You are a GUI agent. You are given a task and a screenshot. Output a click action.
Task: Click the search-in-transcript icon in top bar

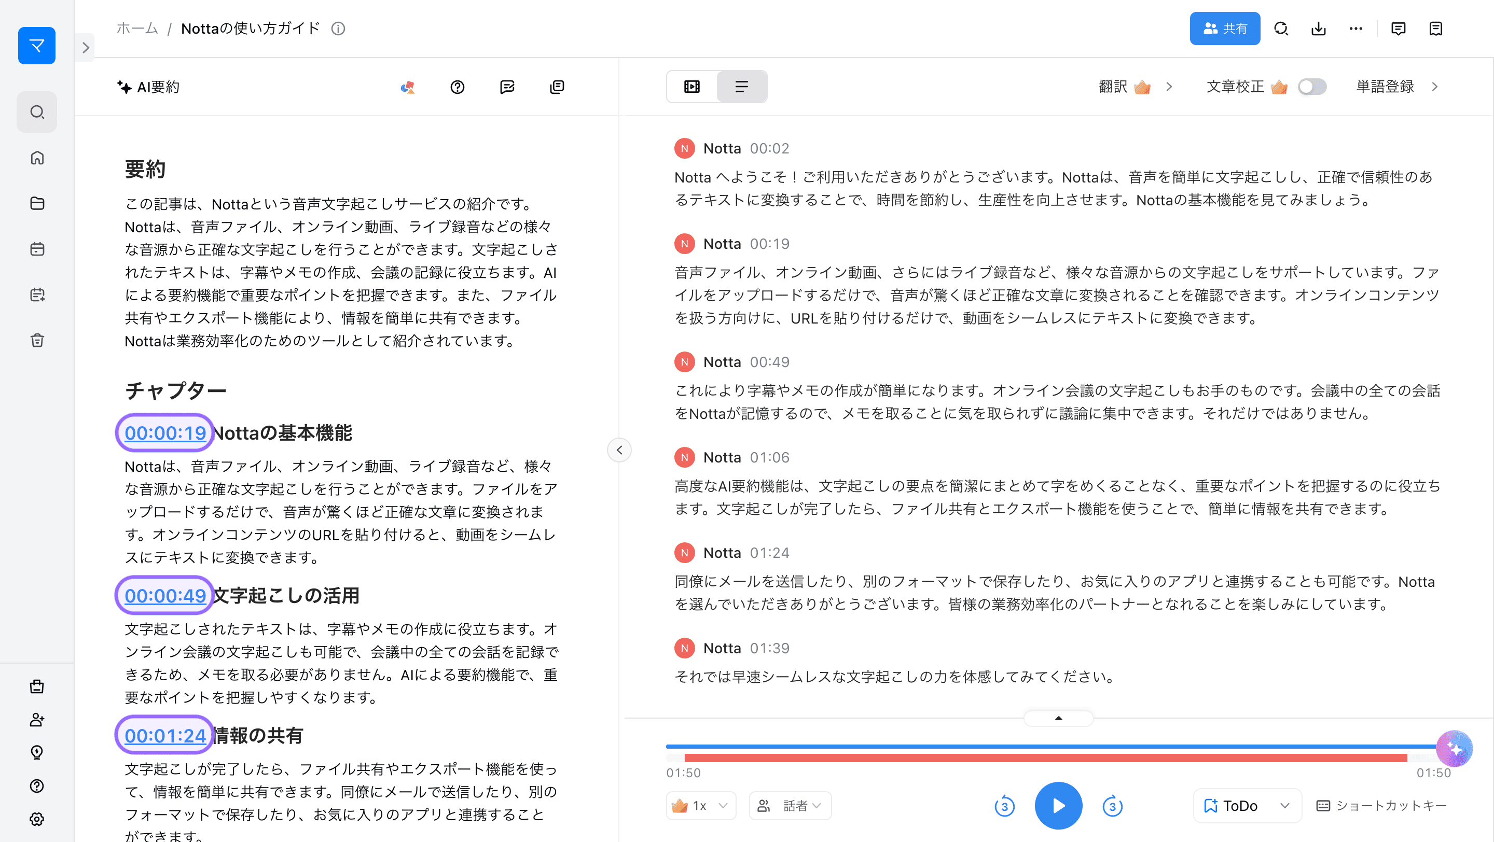1281,29
